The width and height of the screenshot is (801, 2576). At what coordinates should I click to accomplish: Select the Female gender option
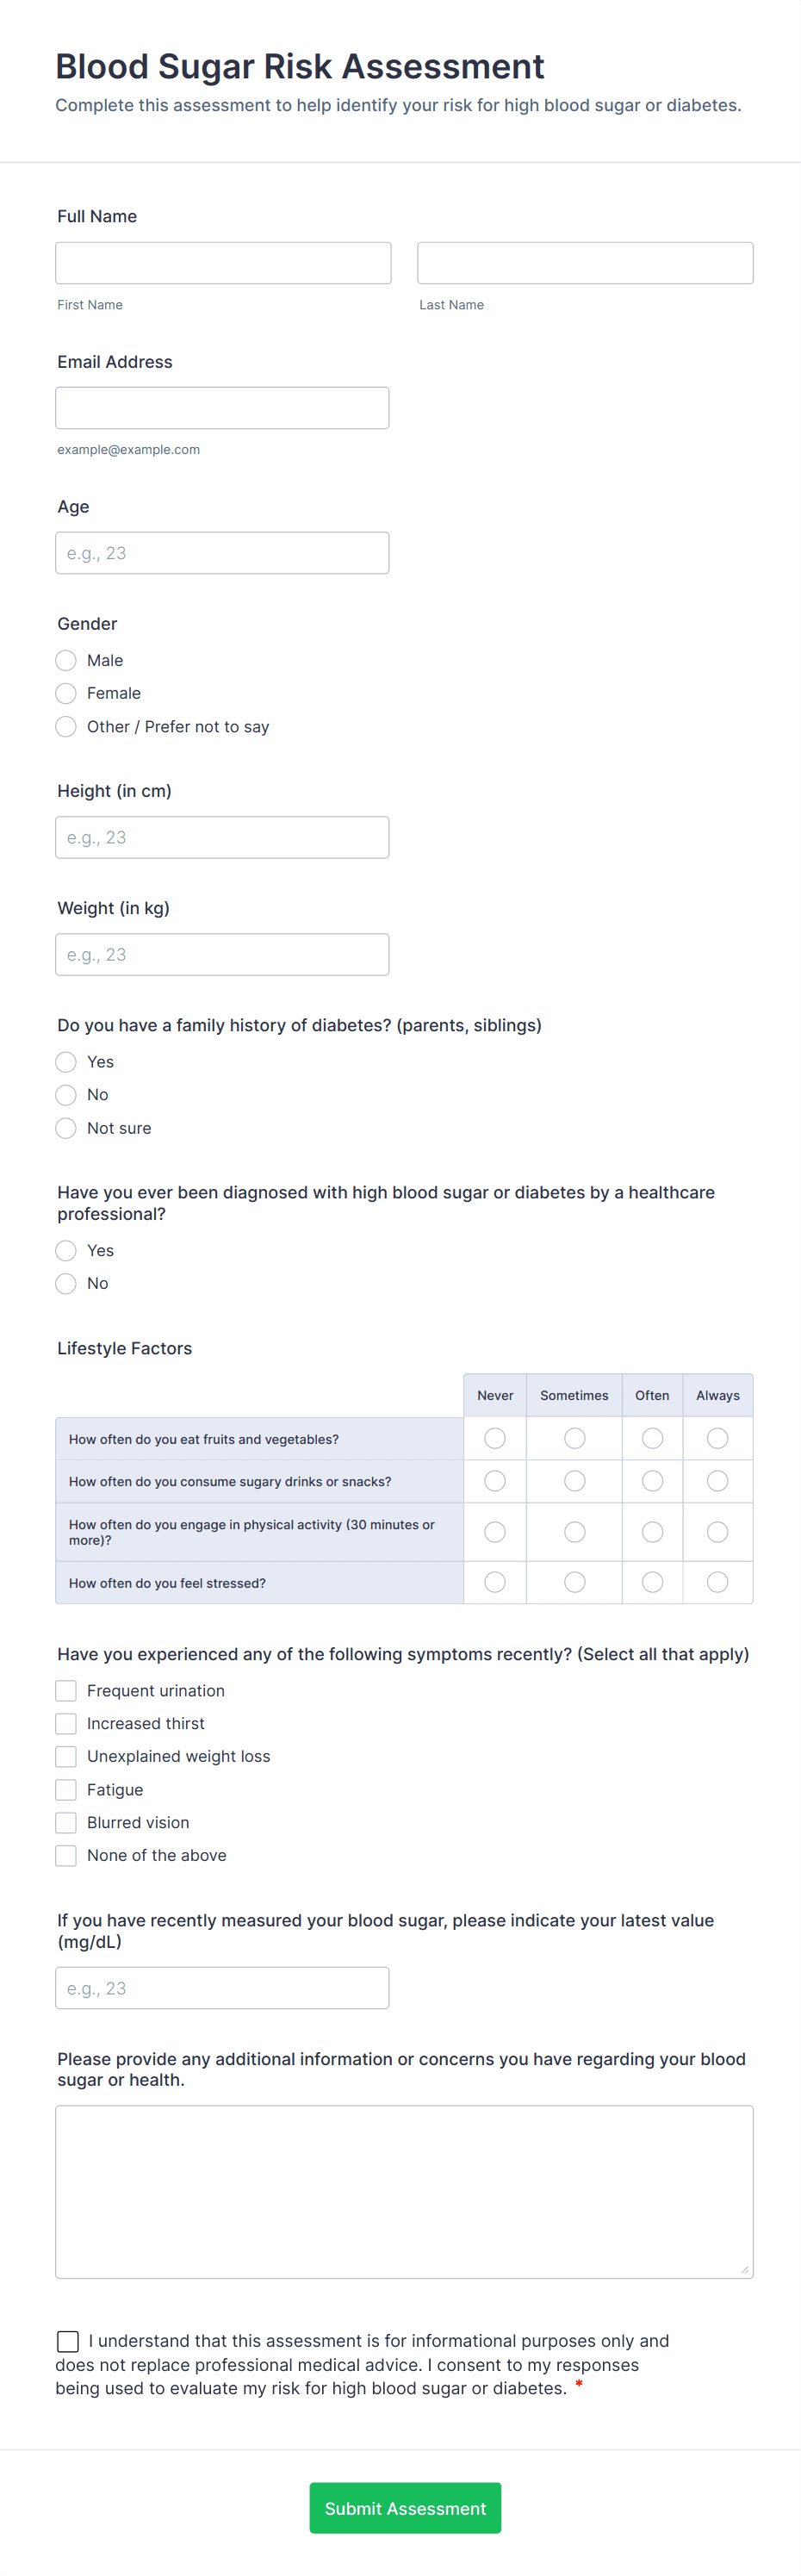[66, 693]
